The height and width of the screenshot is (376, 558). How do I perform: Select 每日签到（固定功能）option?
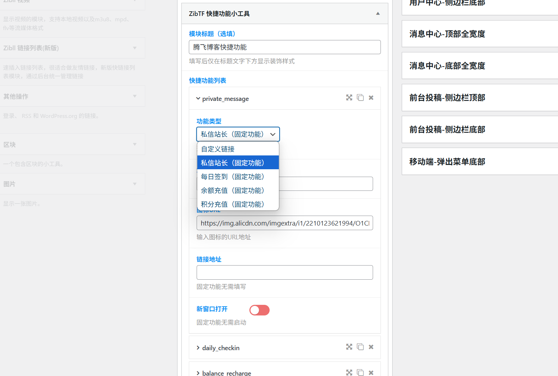pyautogui.click(x=238, y=177)
